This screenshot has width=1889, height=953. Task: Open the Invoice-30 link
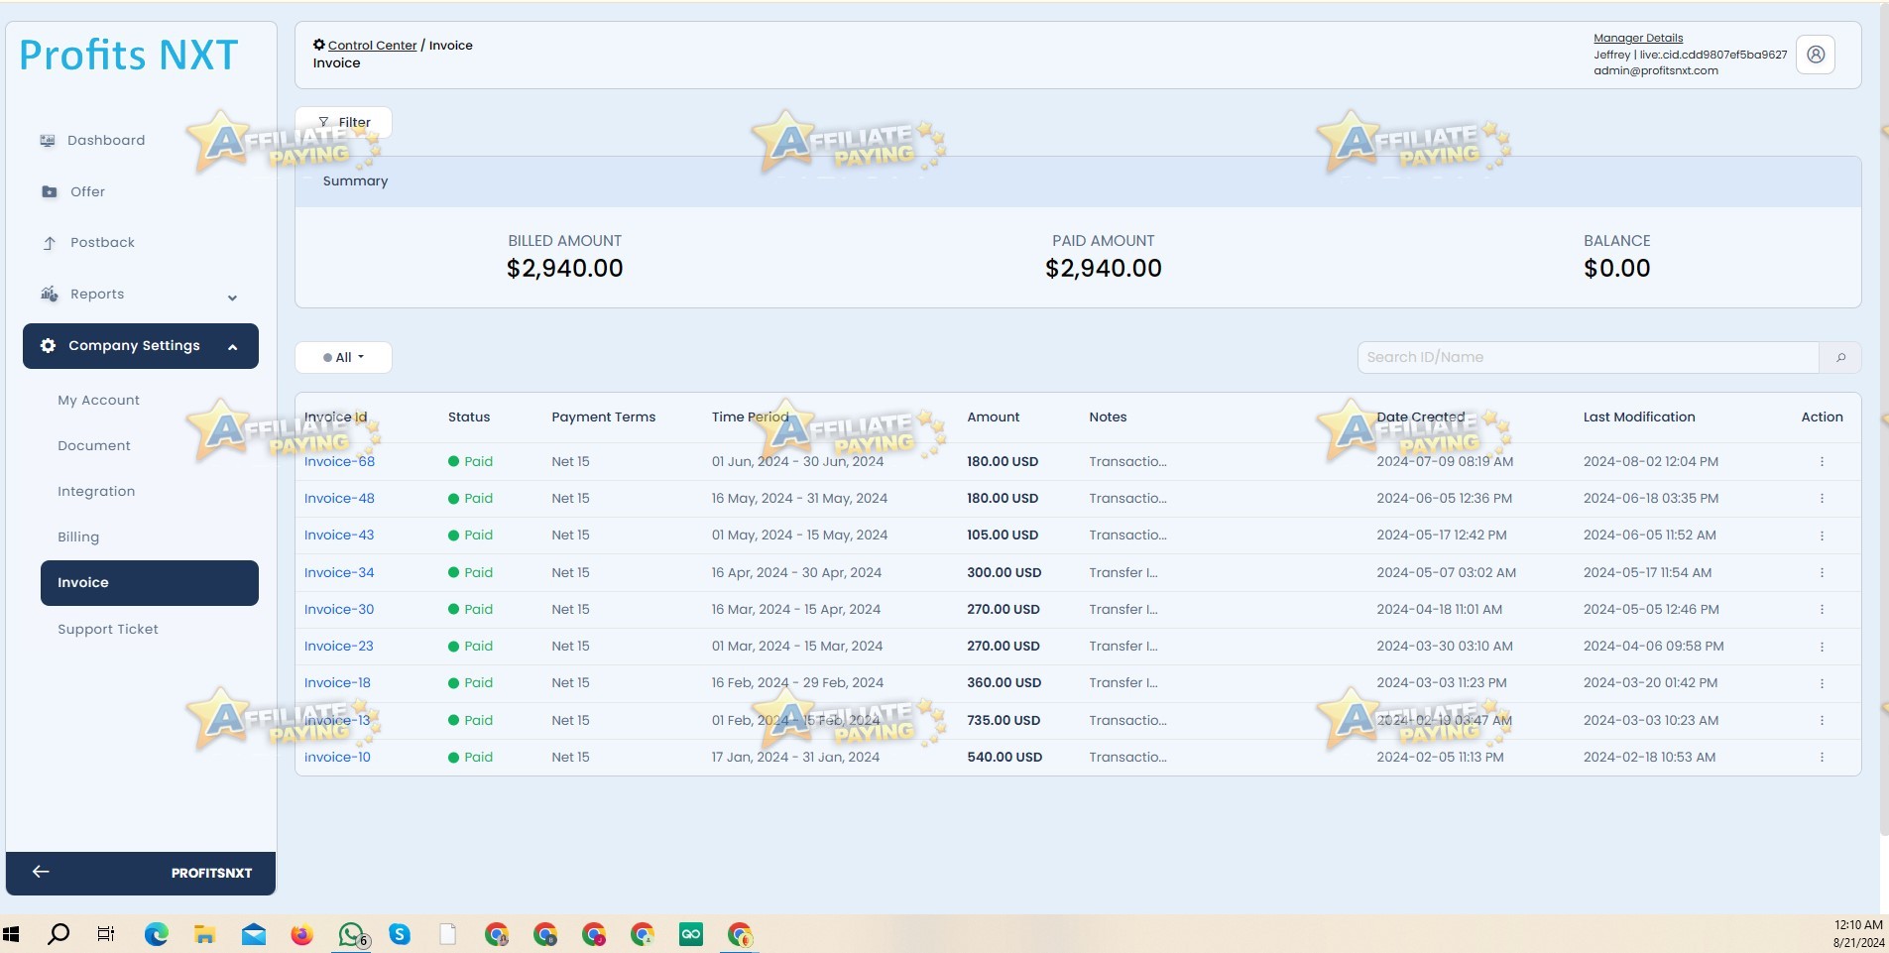pos(339,609)
